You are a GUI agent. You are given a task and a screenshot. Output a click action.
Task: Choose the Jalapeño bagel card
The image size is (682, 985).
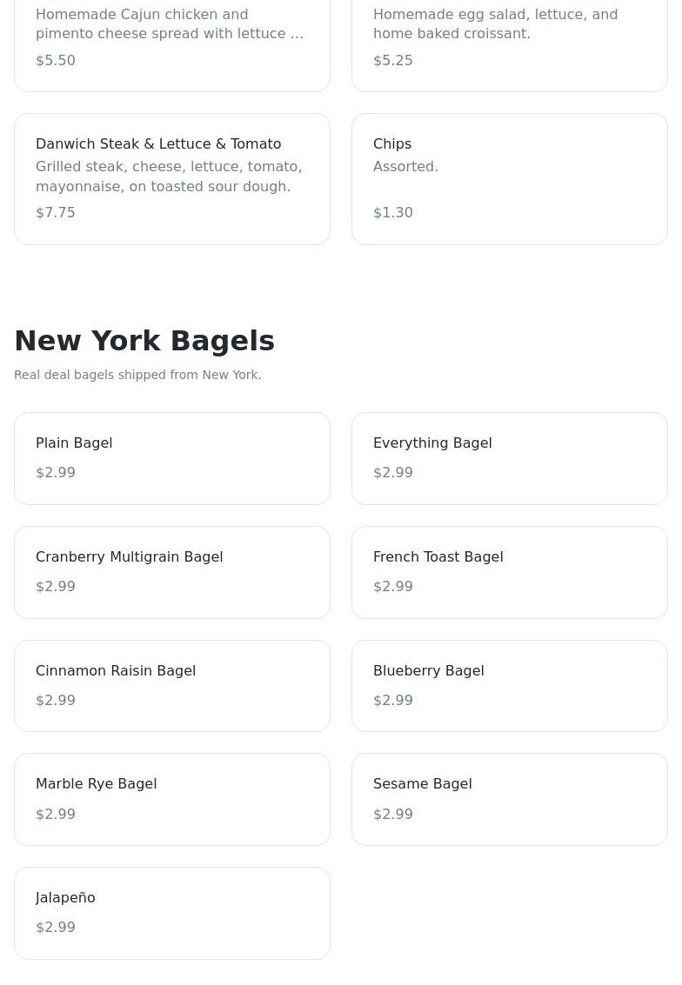tap(172, 913)
